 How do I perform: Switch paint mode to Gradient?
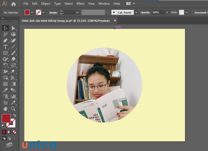(9, 132)
